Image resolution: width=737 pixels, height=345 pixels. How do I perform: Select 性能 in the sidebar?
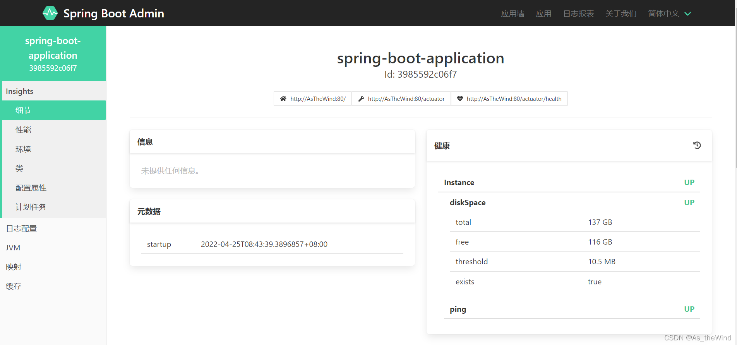click(x=54, y=130)
